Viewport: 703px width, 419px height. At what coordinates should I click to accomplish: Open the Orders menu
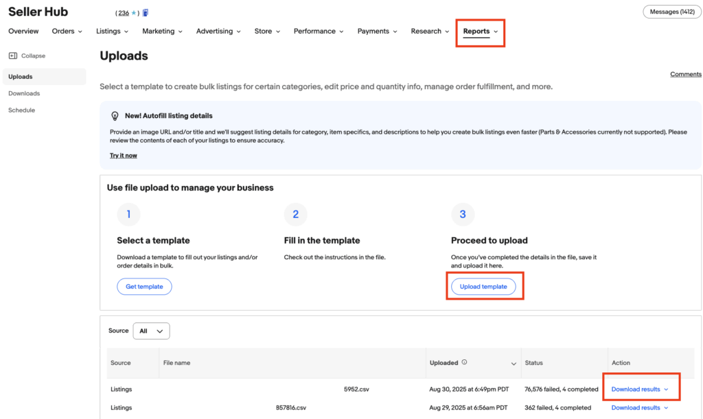[67, 32]
